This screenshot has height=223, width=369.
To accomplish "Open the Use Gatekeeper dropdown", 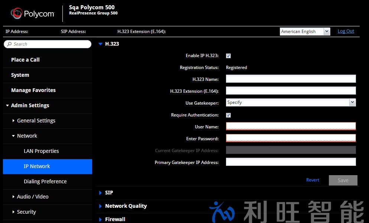I will [x=291, y=102].
